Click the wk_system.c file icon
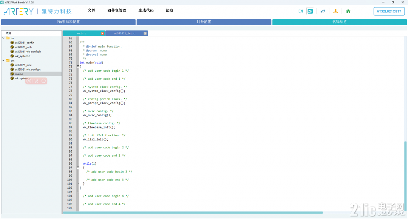This screenshot has height=219, width=408. (12, 78)
